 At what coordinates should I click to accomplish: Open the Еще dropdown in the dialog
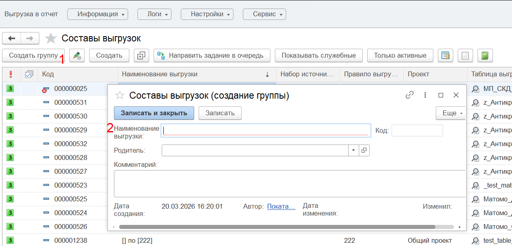pyautogui.click(x=452, y=113)
